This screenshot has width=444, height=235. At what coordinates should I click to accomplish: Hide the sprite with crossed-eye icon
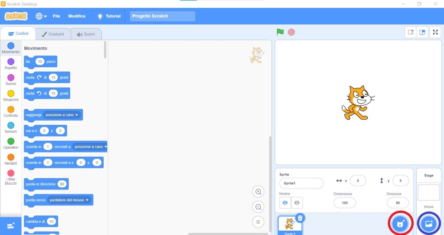(297, 202)
